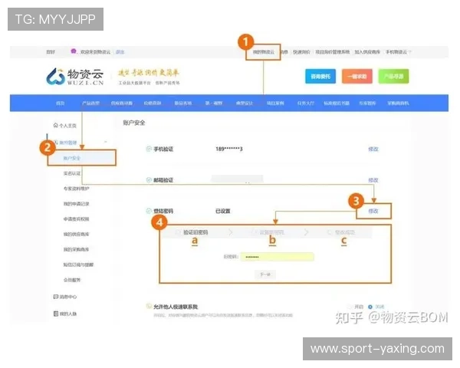Image resolution: width=460 pixels, height=368 pixels.
Task: Click the 物资云 WUZI.CN logo
Action: [x=75, y=77]
